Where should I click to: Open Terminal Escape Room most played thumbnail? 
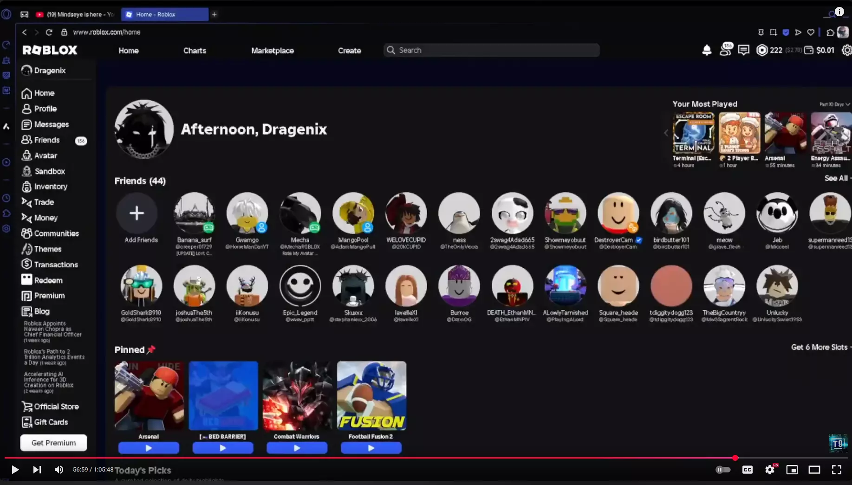pos(694,133)
